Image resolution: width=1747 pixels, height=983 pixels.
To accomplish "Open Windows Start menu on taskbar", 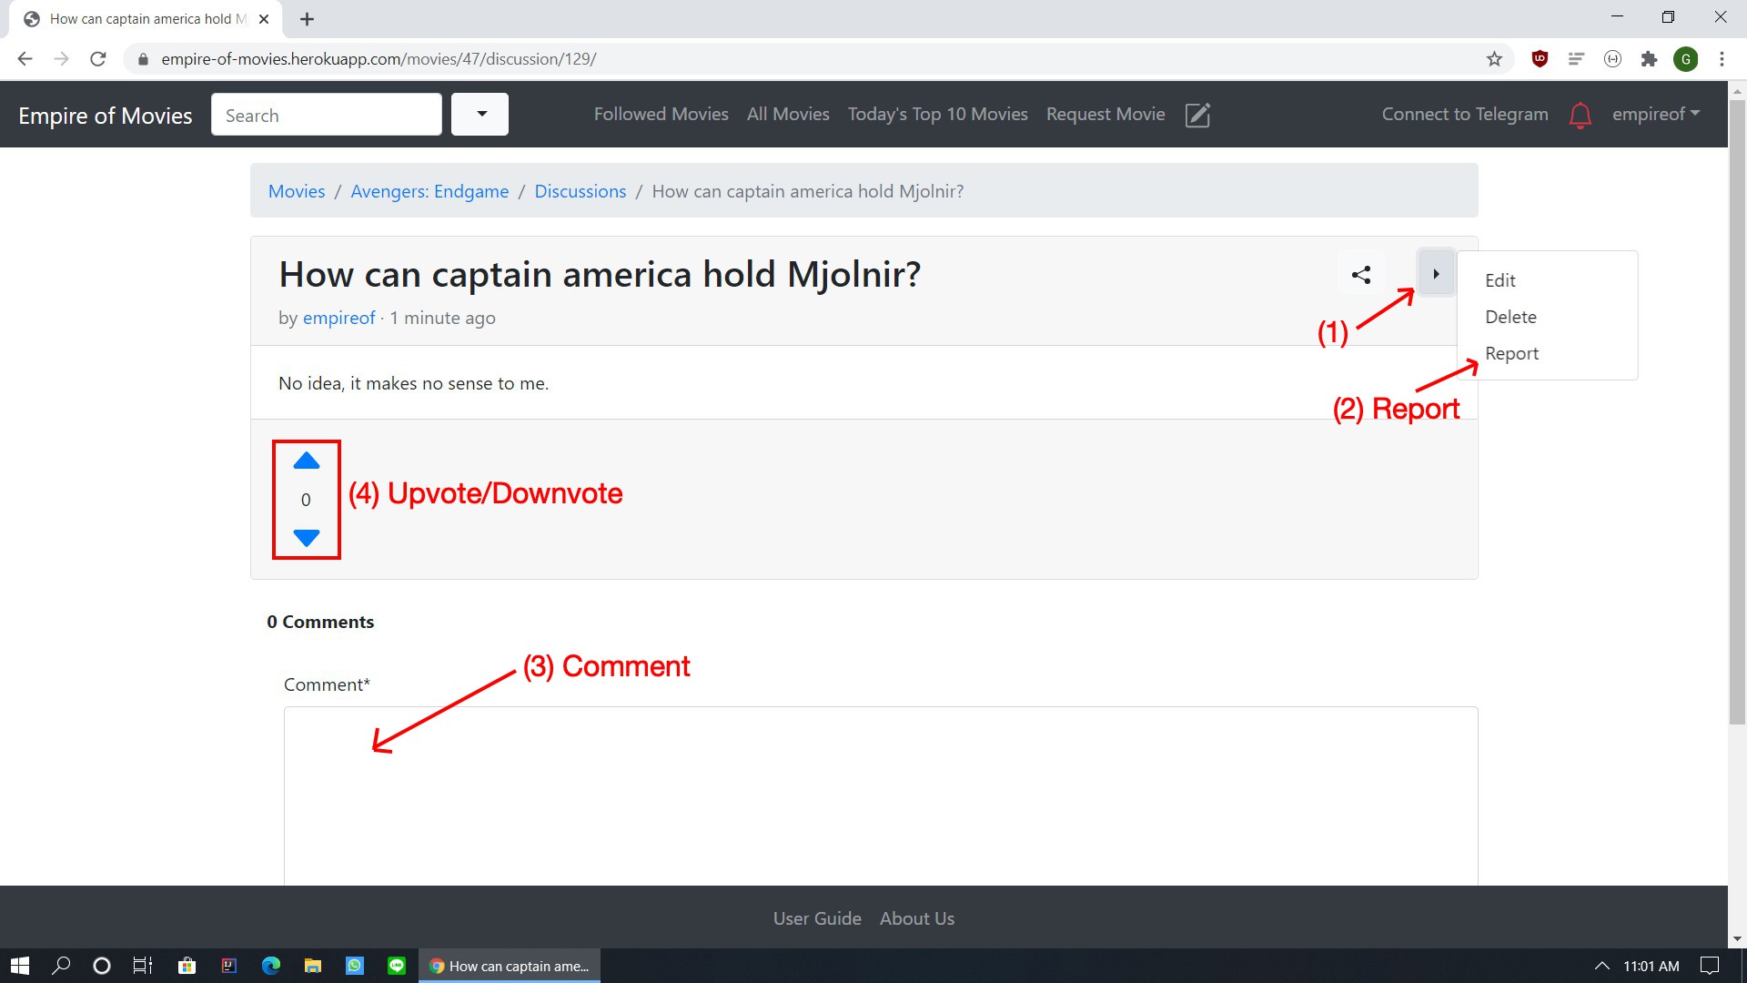I will 19,966.
